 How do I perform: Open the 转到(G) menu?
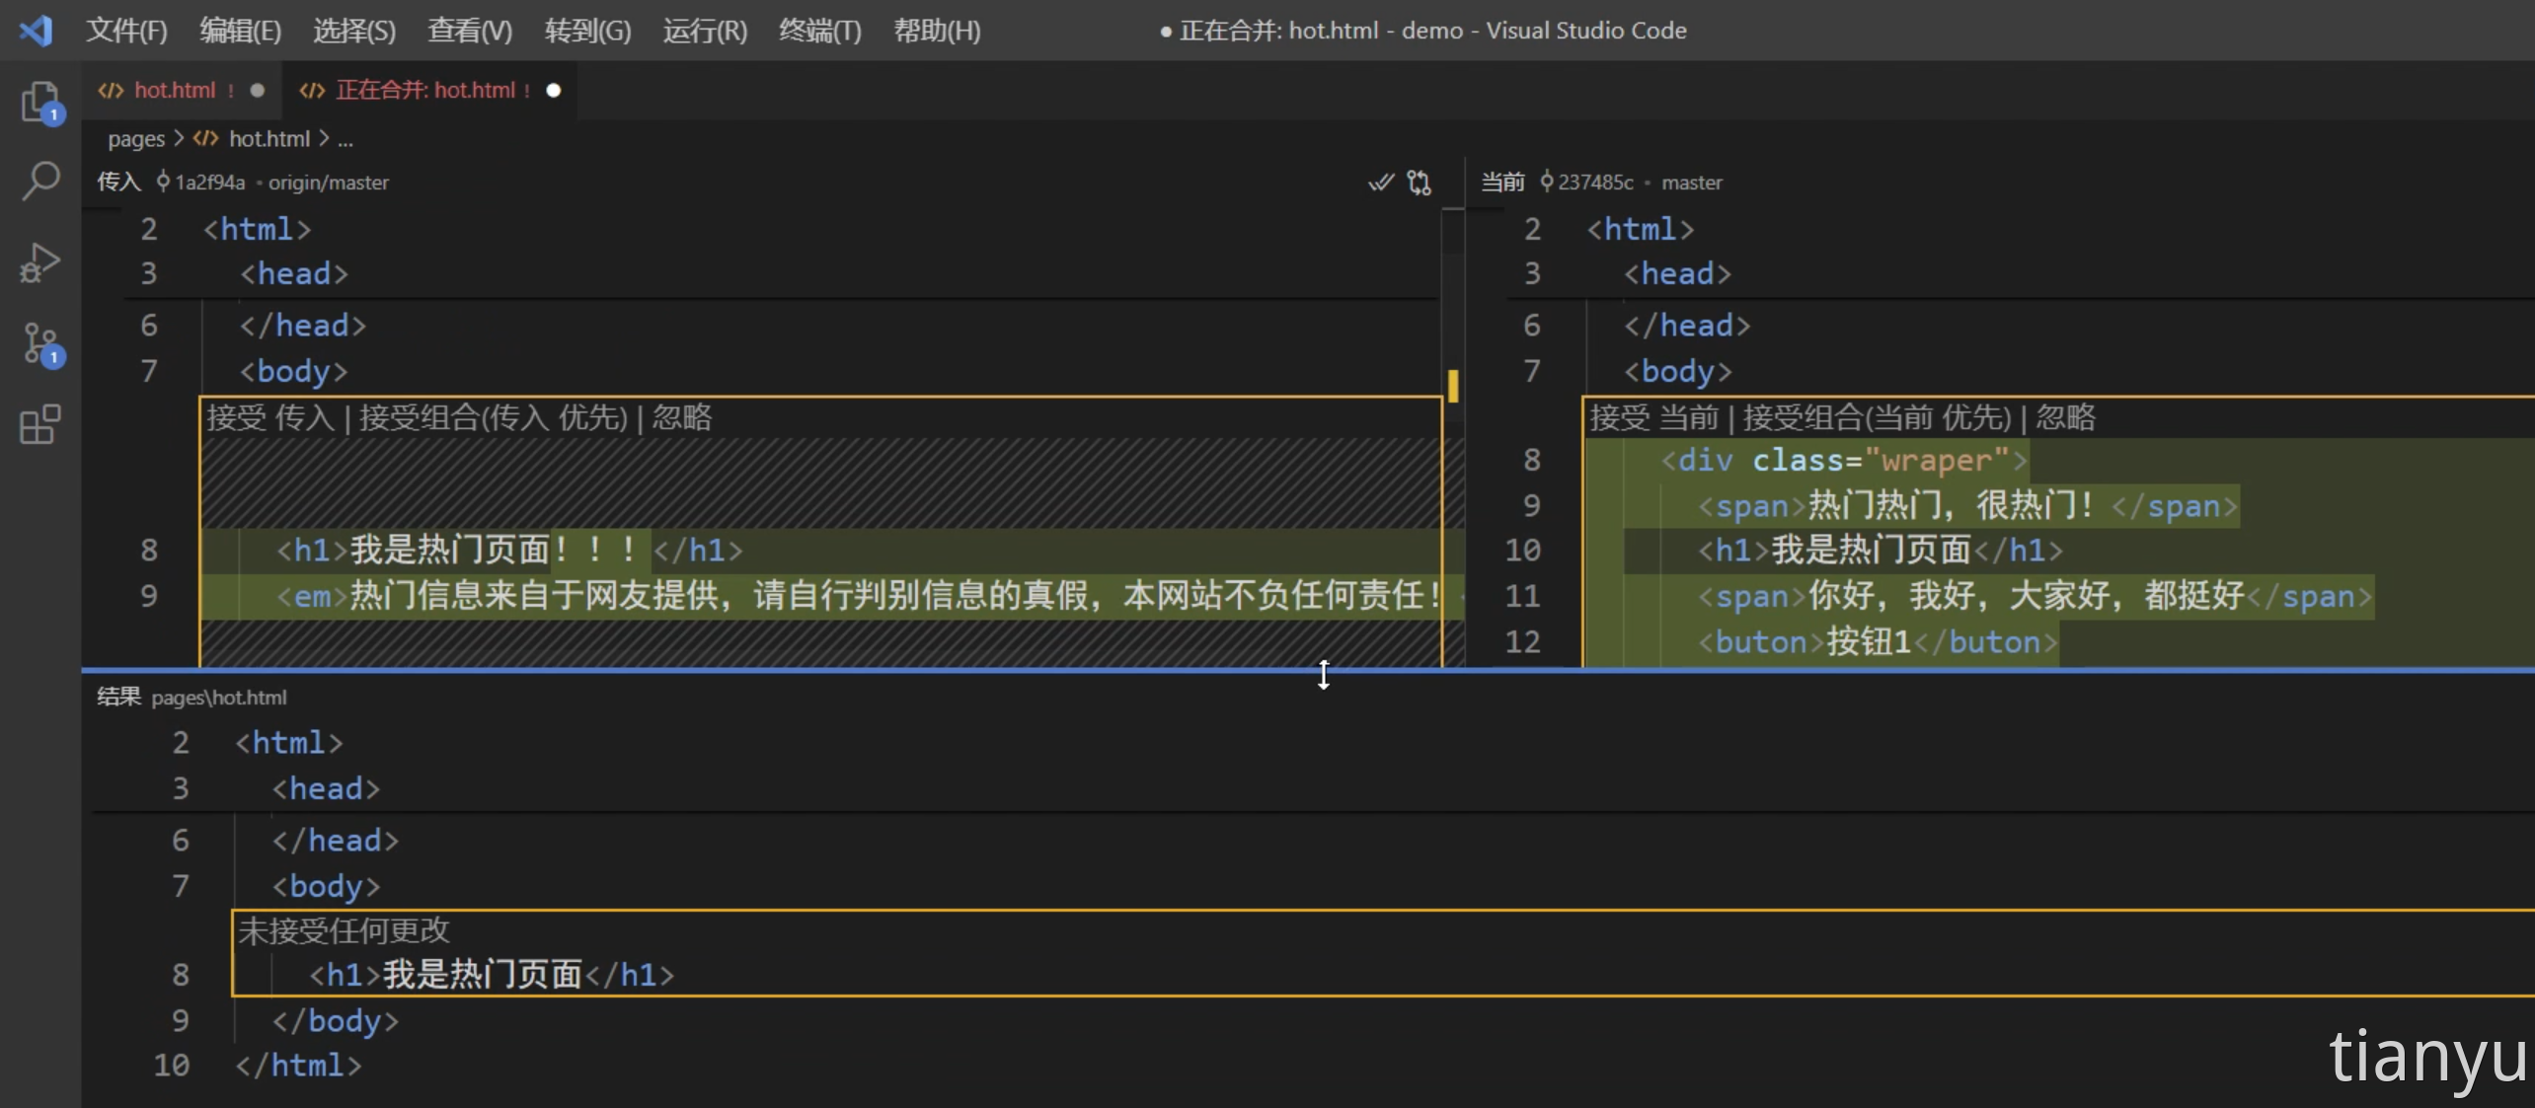(587, 31)
